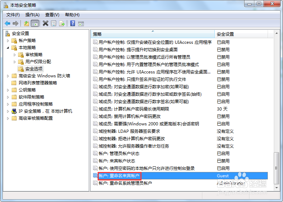Click policy icon beside 帐户: 管理员帐户状态
Viewport: 283px width, 202px height.
click(95, 153)
